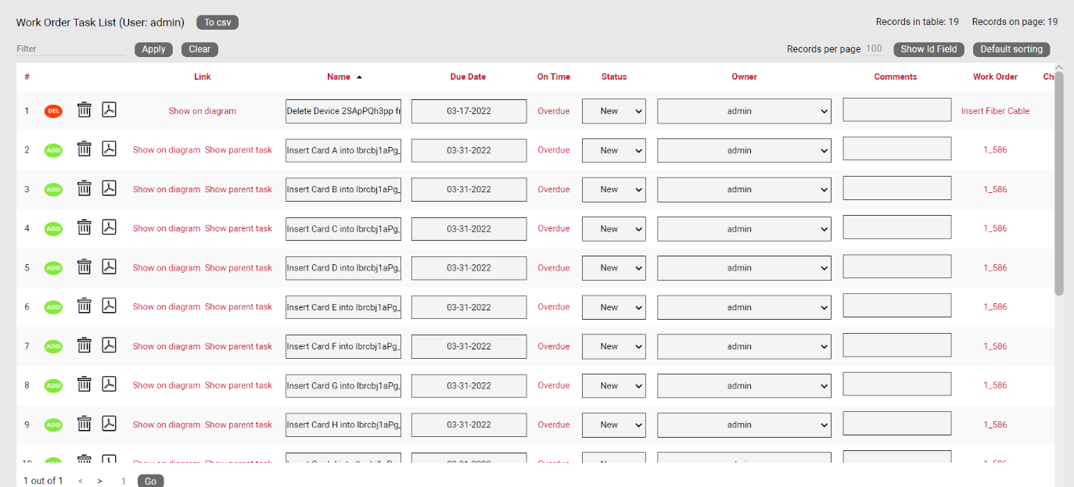The height and width of the screenshot is (487, 1074).
Task: Open the Status dropdown in row 1
Action: click(x=613, y=111)
